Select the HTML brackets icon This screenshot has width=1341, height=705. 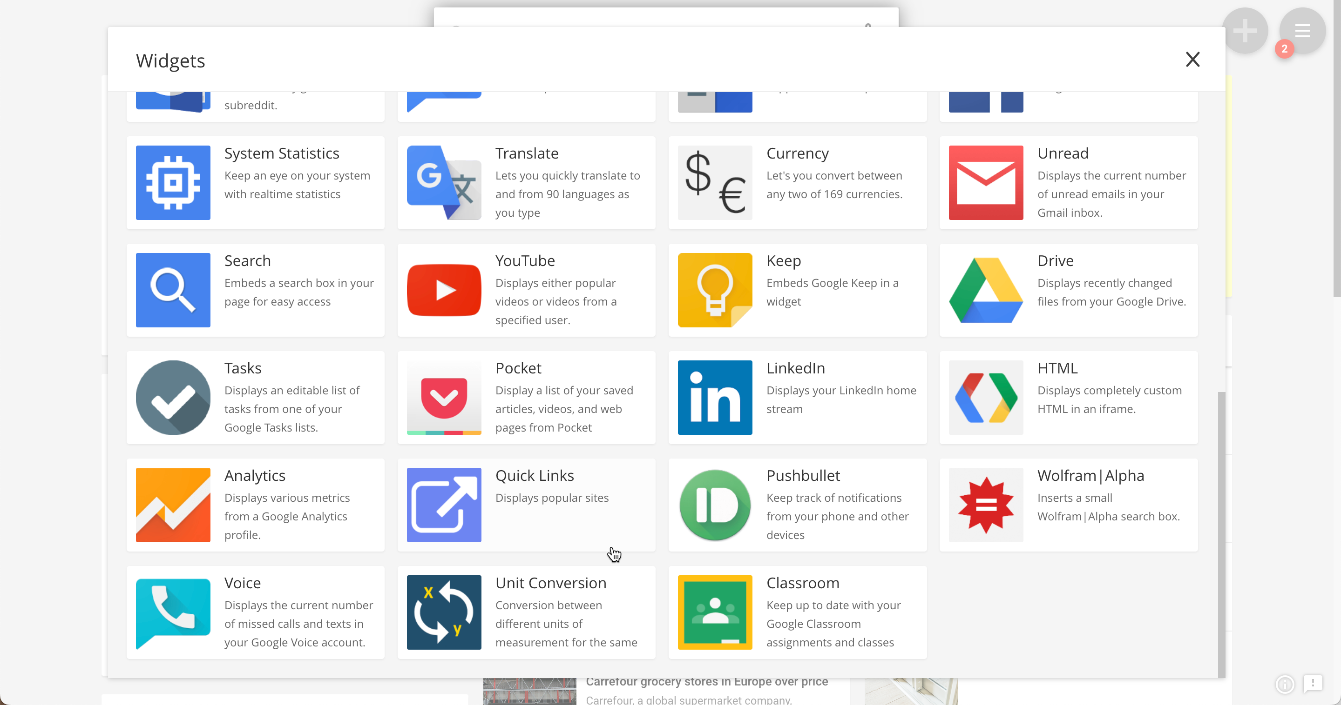986,398
